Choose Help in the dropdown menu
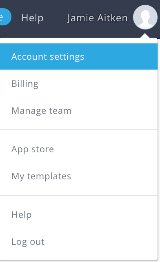Viewport: 160px width, 262px height. 79,215
